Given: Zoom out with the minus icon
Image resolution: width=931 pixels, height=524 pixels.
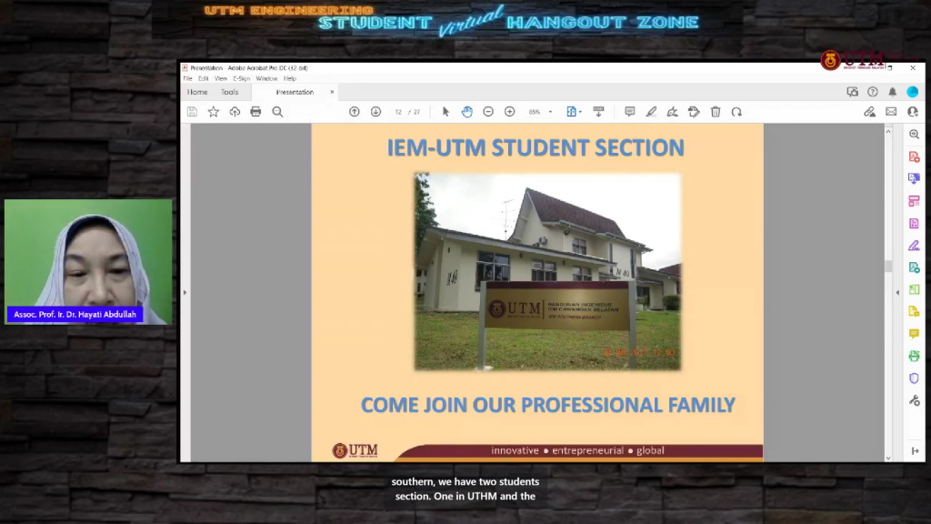Looking at the screenshot, I should [488, 112].
